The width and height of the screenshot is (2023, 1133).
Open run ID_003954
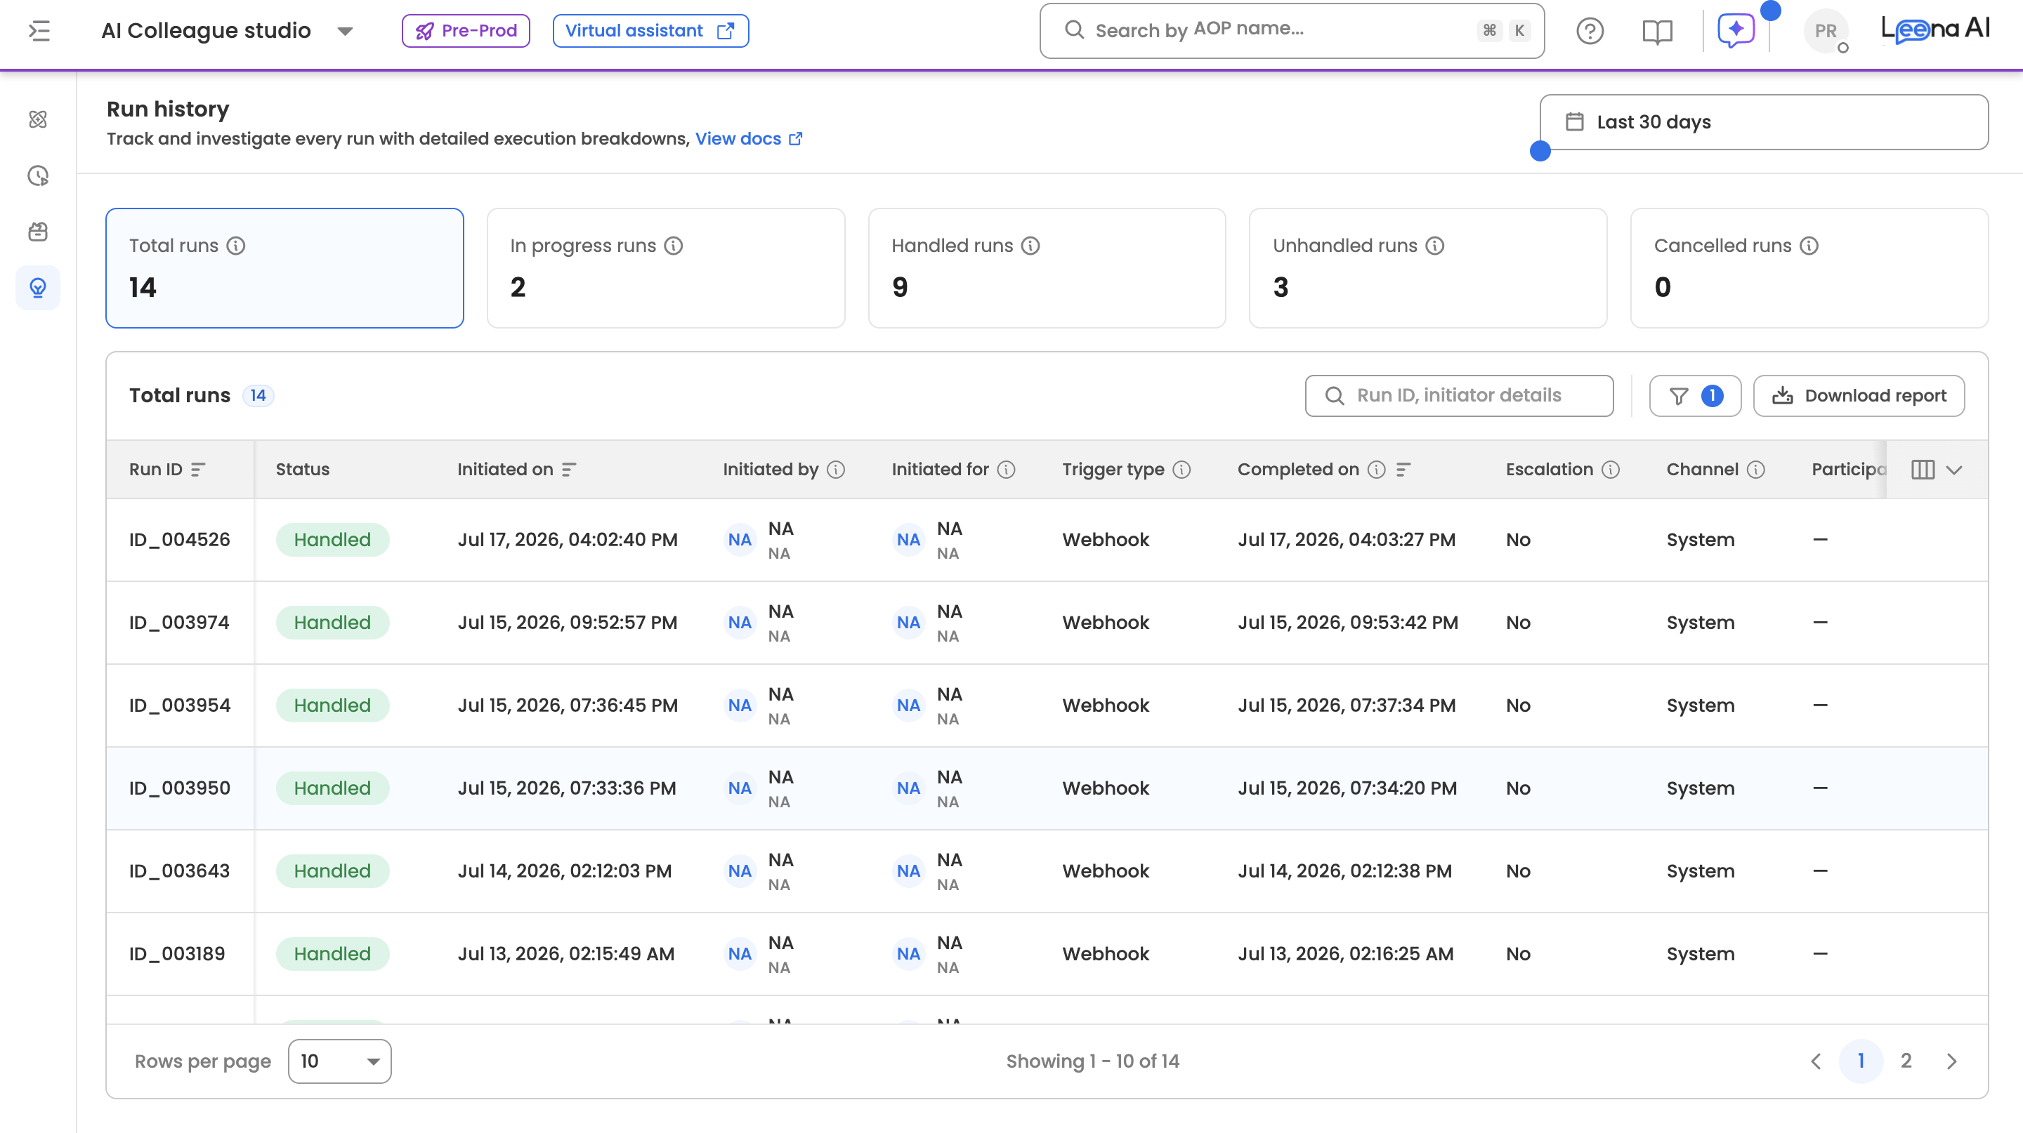(180, 705)
